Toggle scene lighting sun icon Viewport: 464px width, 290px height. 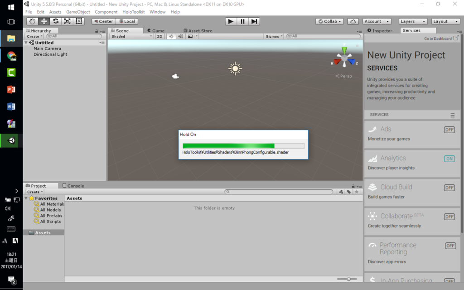171,36
